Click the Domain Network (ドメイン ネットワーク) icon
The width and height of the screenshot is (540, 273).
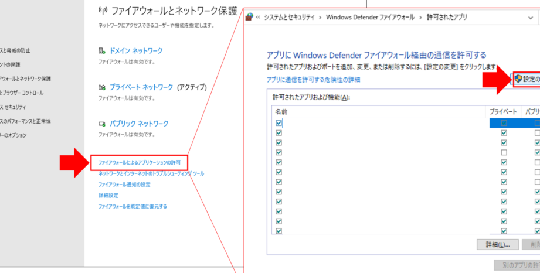tap(102, 51)
